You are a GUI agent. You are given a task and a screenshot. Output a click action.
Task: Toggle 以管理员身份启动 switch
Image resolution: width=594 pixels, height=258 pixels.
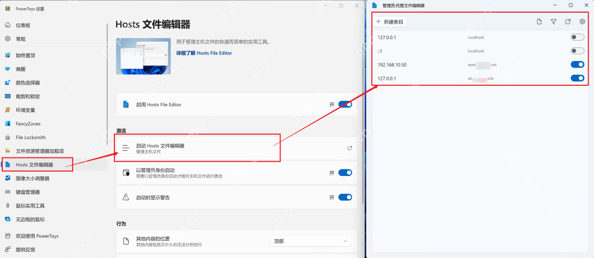345,173
